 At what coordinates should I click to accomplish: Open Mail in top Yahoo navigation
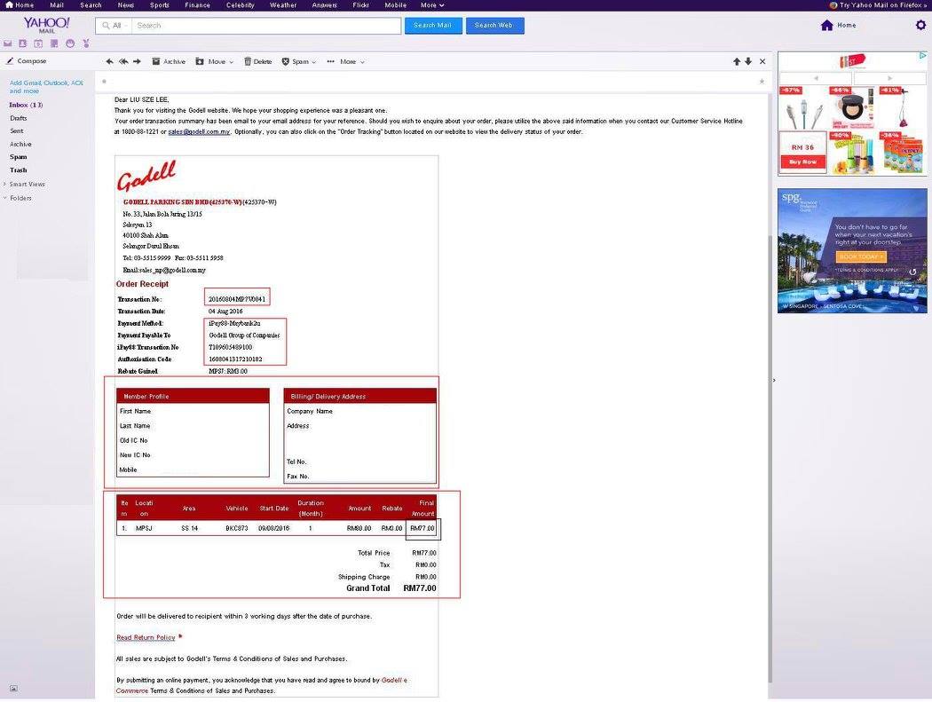tap(57, 4)
